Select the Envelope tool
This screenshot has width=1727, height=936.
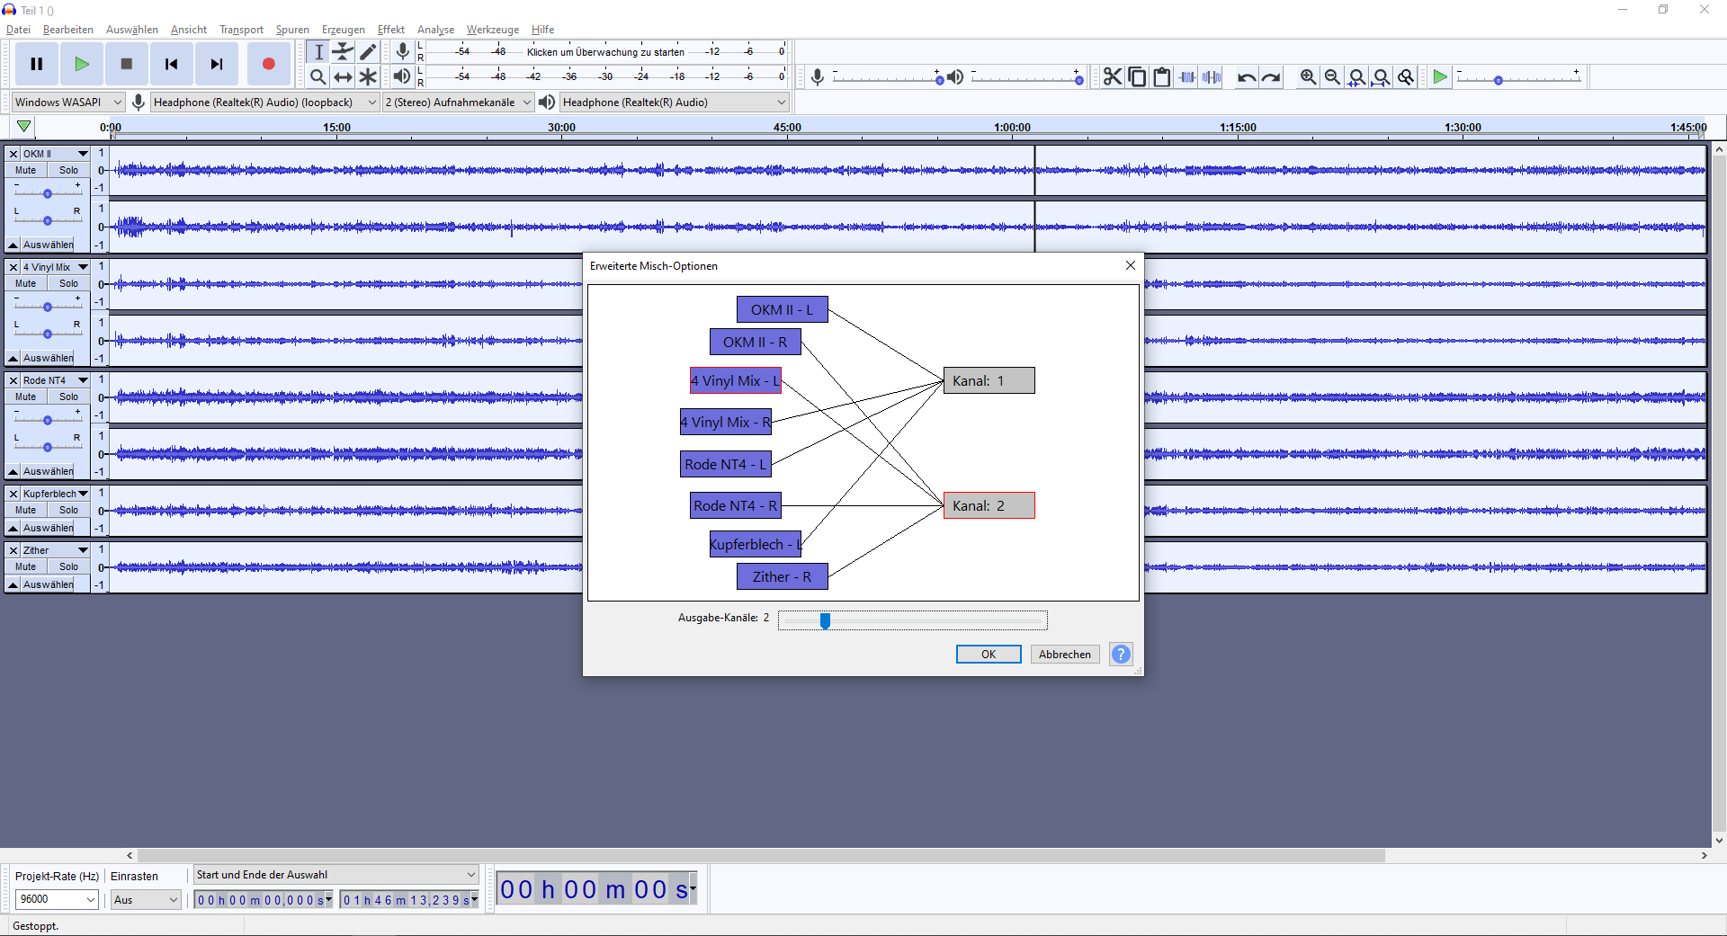tap(343, 52)
